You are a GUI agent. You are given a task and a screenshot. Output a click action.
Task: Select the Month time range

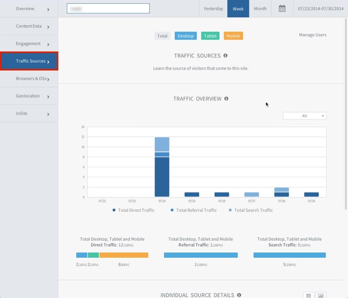[x=260, y=9]
